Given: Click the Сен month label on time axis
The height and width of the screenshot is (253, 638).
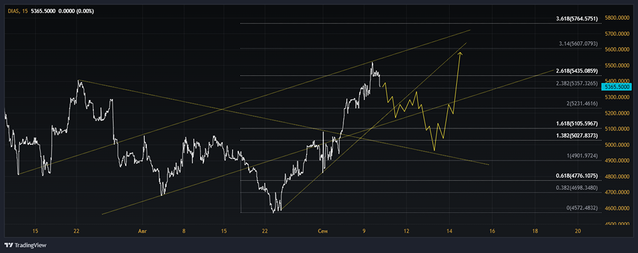Looking at the screenshot, I should pos(323,231).
